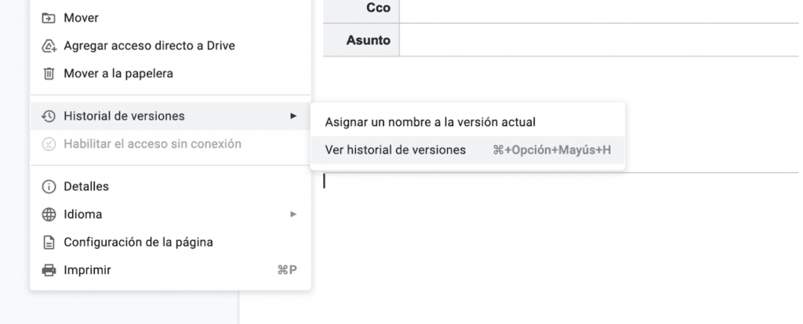This screenshot has width=803, height=324.
Task: Click the Drive shortcut icon
Action: 49,45
